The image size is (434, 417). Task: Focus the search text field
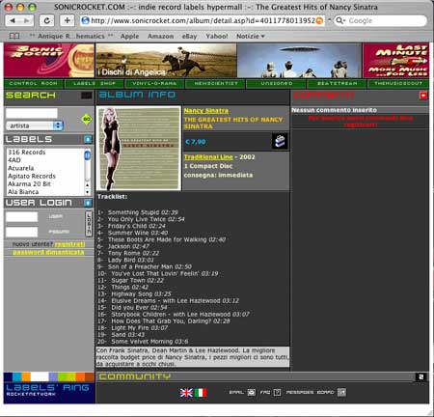32,113
